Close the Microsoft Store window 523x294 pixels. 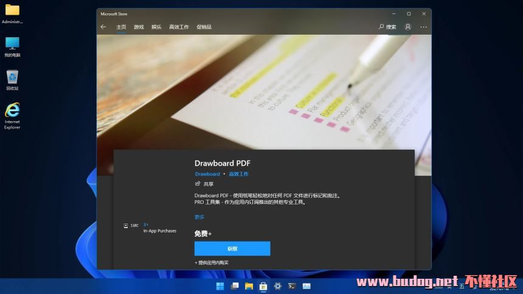tap(424, 13)
